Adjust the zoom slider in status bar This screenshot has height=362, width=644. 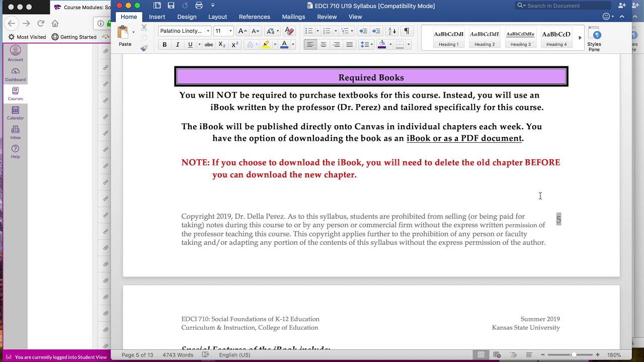574,355
